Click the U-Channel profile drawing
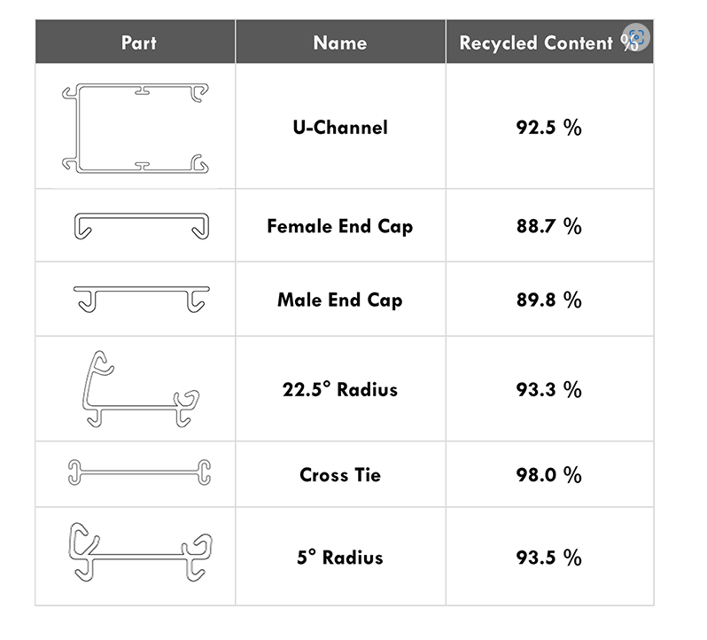The image size is (707, 640). coord(136,128)
